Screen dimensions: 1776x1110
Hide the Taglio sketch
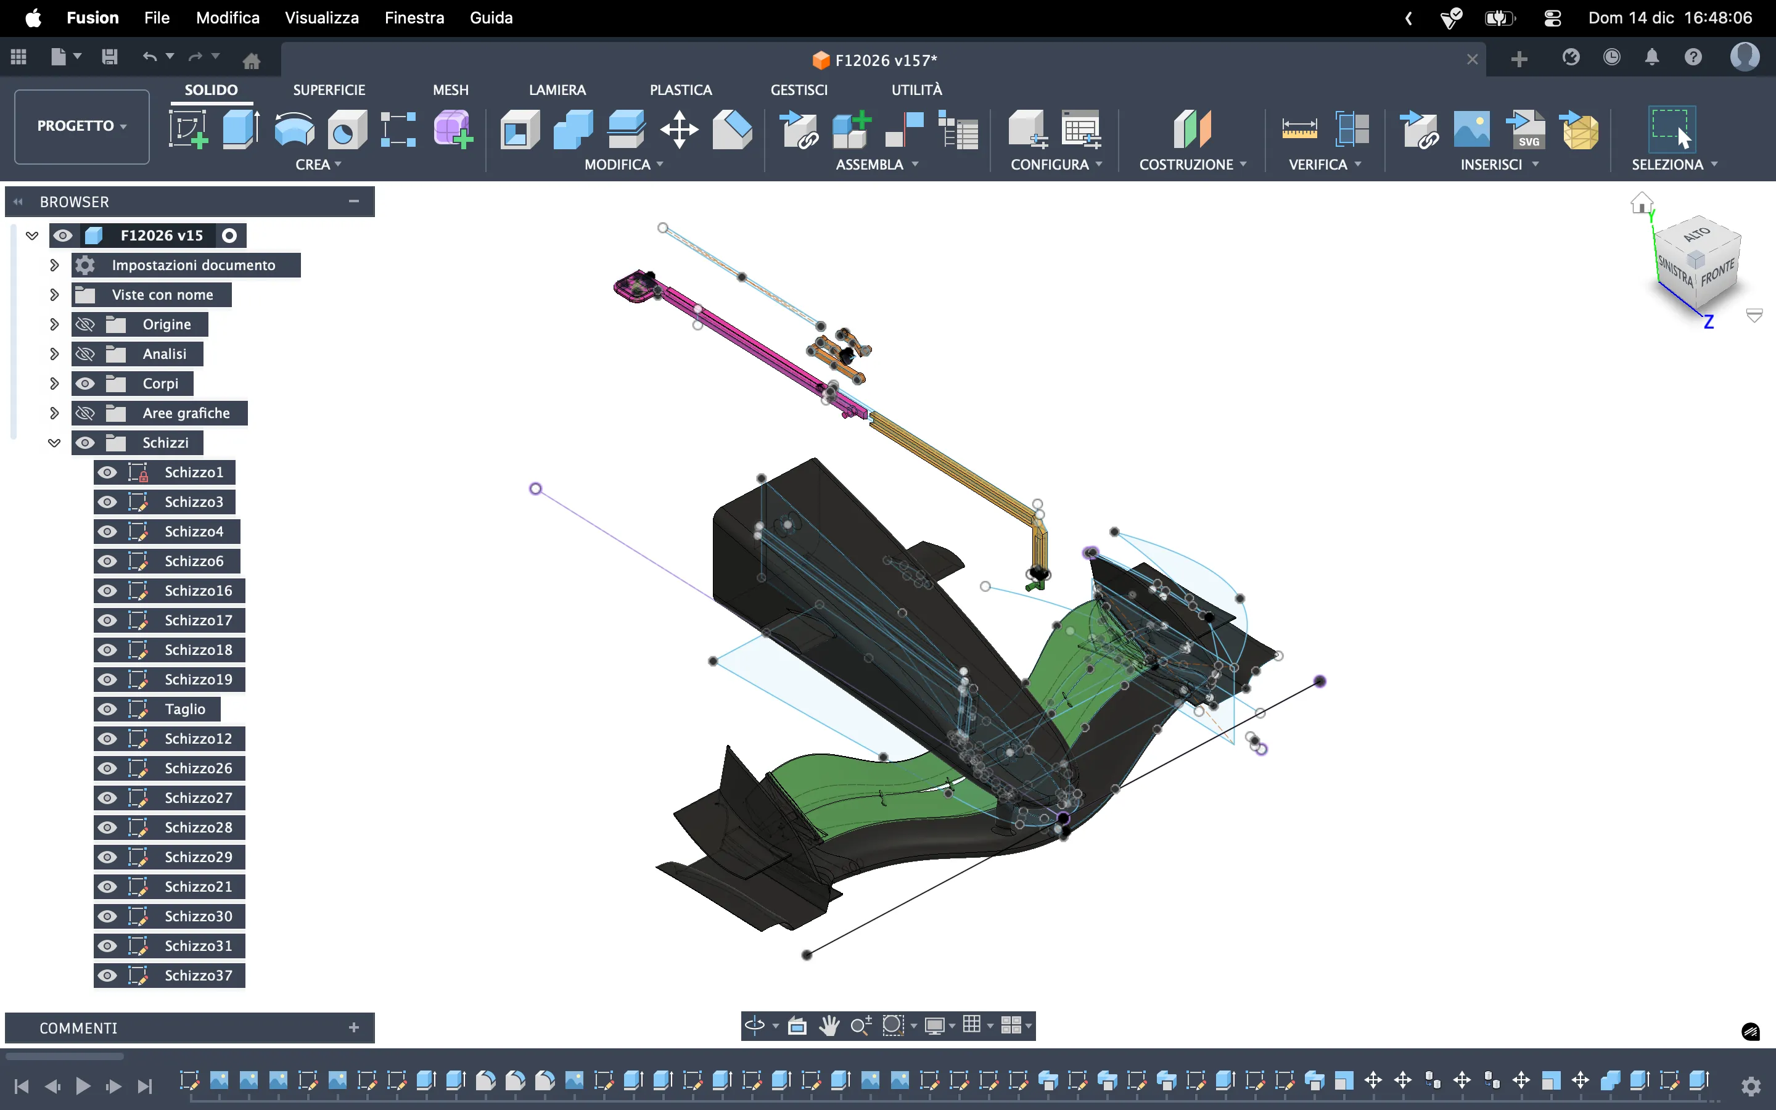coord(107,709)
